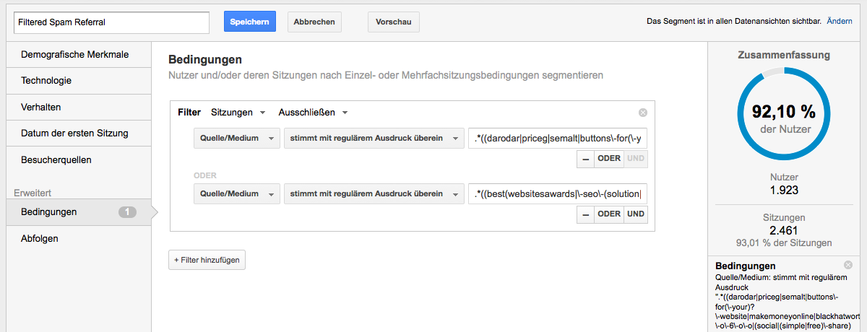This screenshot has width=867, height=332.
Task: Select Demografische Merkmale in sidebar
Action: (x=75, y=54)
